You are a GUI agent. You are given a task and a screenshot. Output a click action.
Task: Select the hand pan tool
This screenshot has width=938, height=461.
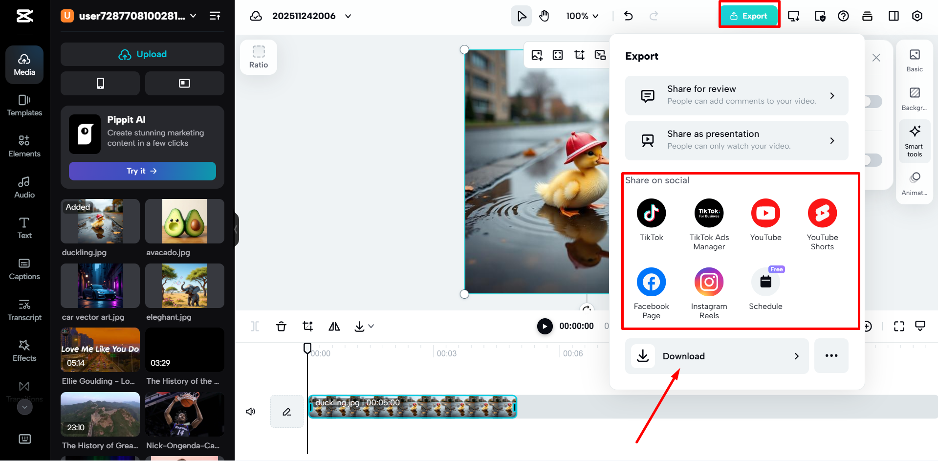point(544,16)
